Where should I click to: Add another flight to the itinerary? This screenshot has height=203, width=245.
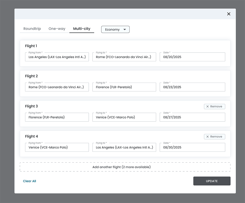125,167
